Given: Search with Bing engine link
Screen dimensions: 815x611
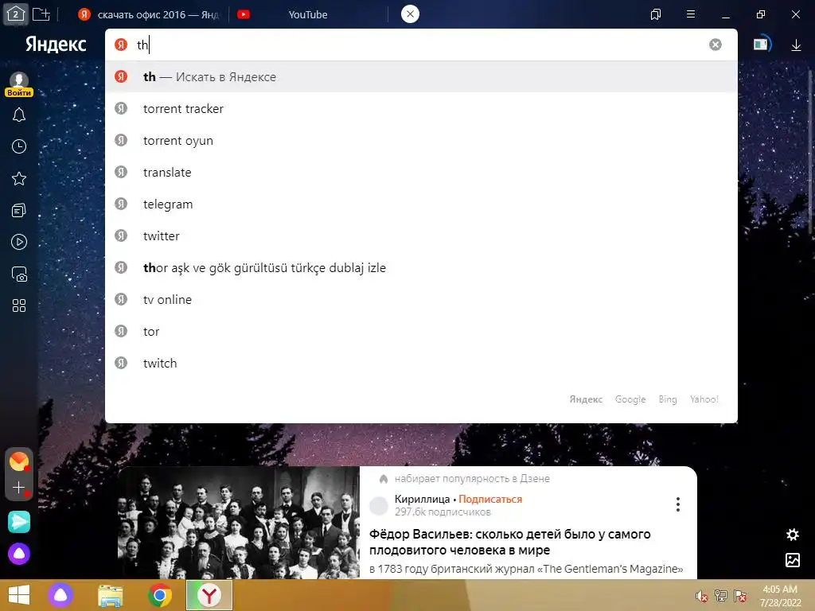Looking at the screenshot, I should 668,399.
